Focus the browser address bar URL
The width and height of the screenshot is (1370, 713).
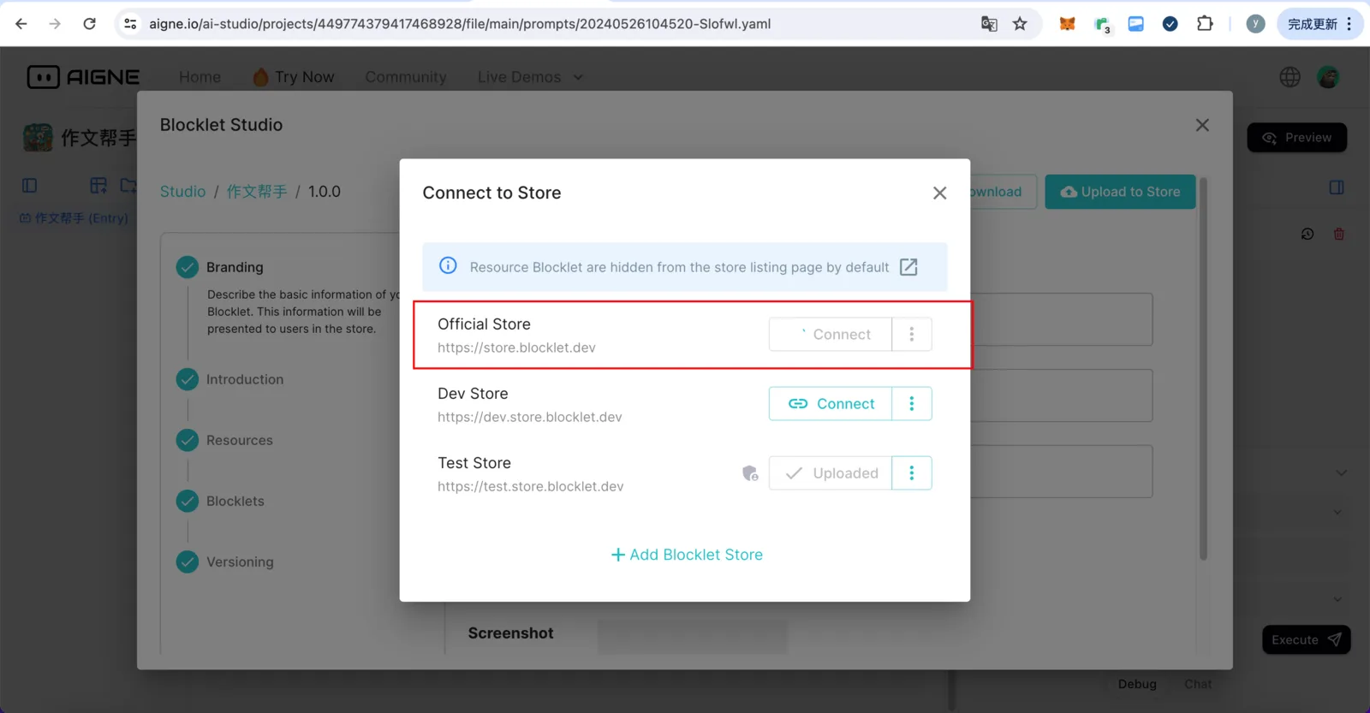click(460, 24)
